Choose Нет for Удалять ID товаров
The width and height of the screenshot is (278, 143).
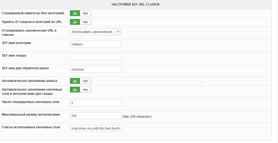click(x=85, y=22)
